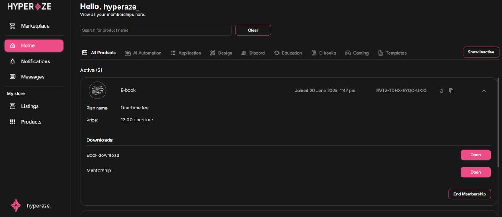502x217 pixels.
Task: Click the Home house icon
Action: [13, 45]
